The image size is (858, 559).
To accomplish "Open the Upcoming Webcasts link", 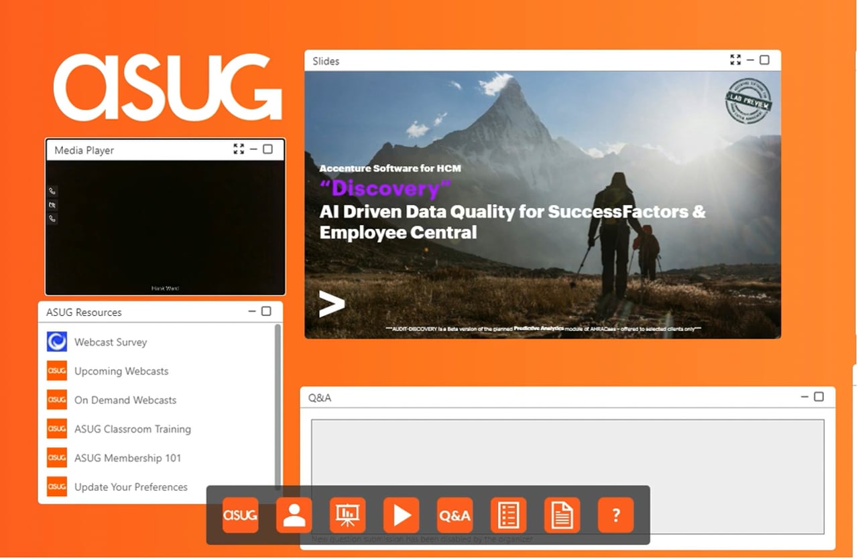I will 121,371.
